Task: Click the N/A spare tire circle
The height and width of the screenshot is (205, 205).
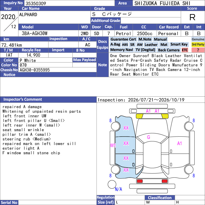Action: [x=112, y=184]
